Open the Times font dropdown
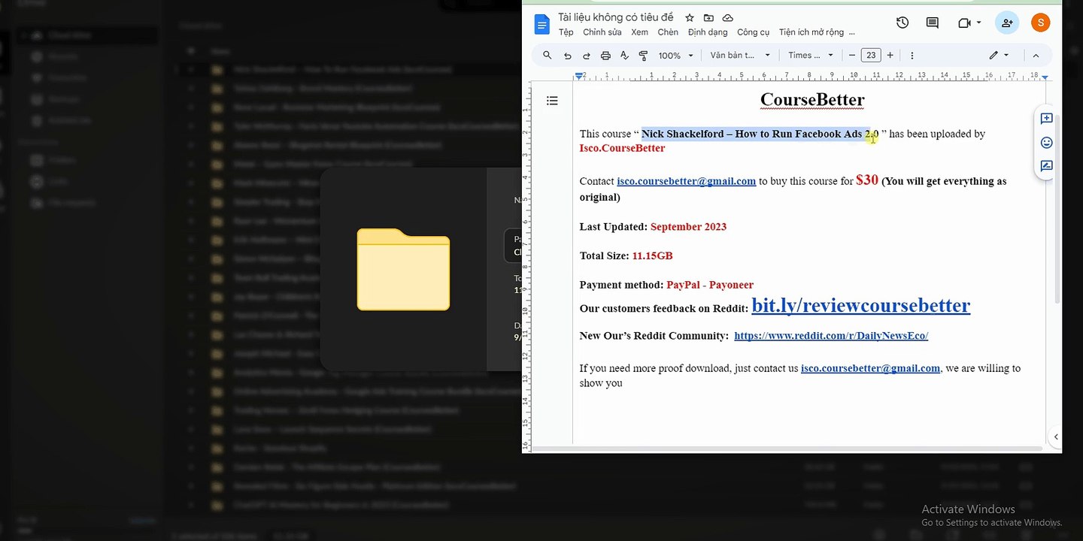Viewport: 1083px width, 541px height. pos(811,56)
